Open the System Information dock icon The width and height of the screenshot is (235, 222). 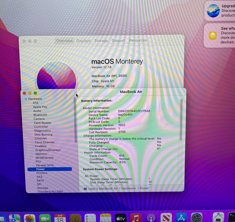tap(219, 217)
